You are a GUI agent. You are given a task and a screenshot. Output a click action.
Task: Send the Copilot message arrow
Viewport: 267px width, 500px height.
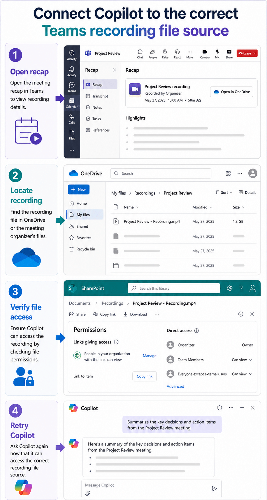[214, 489]
